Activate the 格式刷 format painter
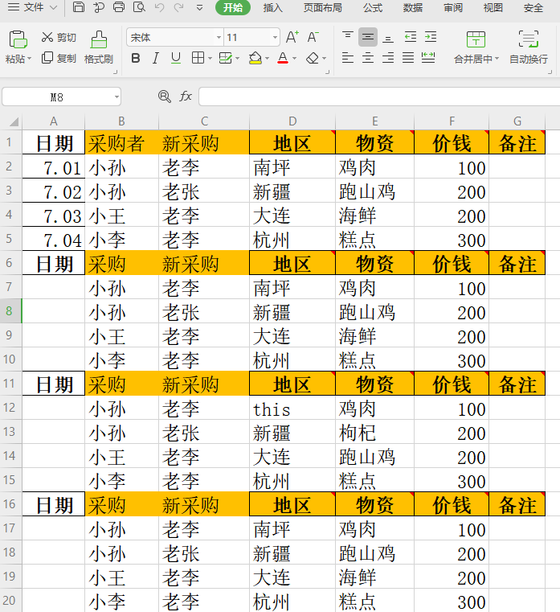 tap(99, 47)
